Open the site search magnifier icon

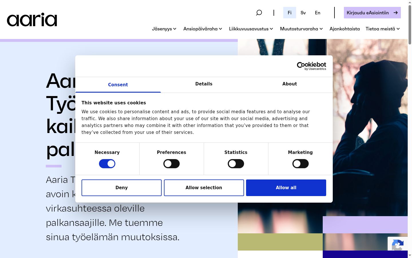pos(259,13)
